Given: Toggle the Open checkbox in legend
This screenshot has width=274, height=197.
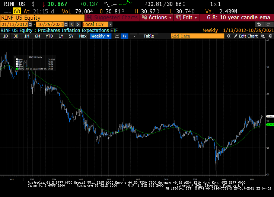Looking at the screenshot, I should click(x=17, y=59).
